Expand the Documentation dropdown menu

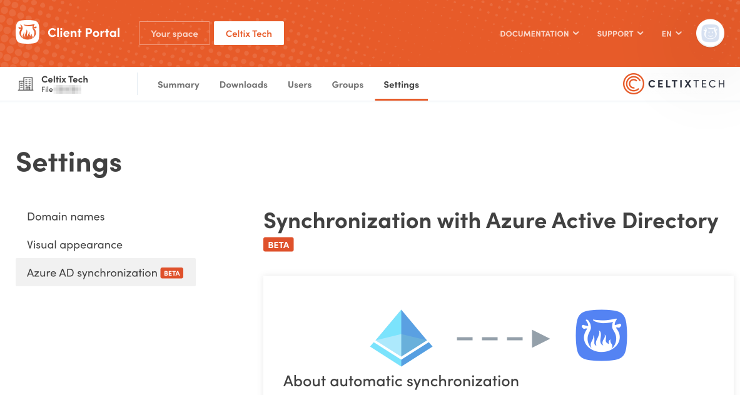pos(539,34)
